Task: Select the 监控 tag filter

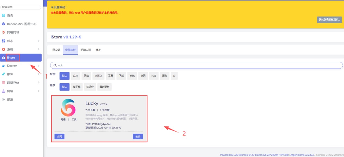Action: [75, 76]
